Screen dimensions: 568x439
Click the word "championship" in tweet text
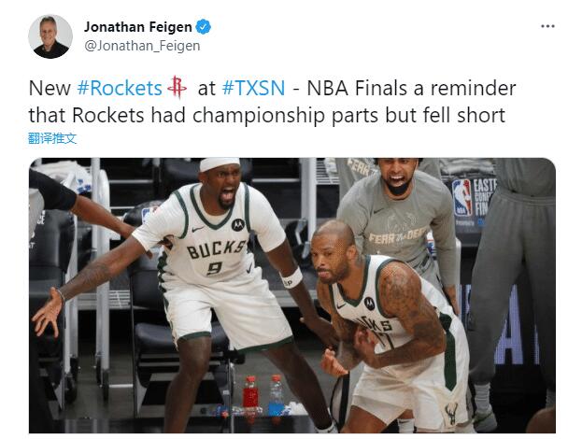[259, 116]
